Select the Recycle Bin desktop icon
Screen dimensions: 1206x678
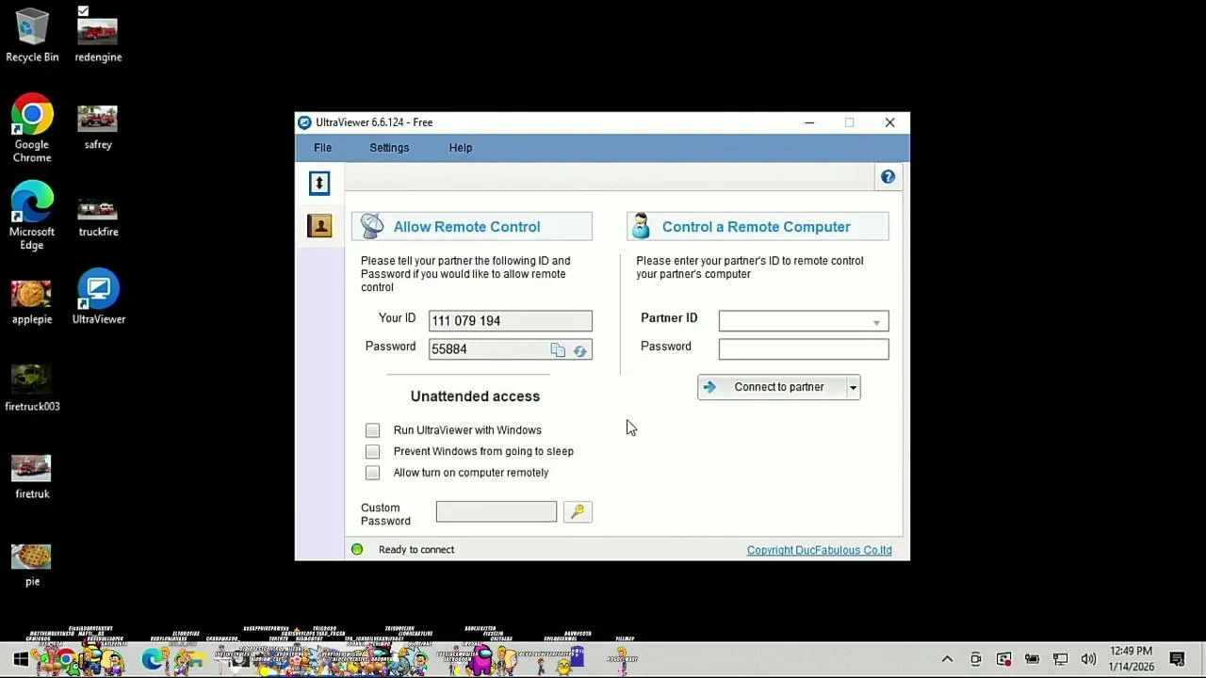[32, 36]
